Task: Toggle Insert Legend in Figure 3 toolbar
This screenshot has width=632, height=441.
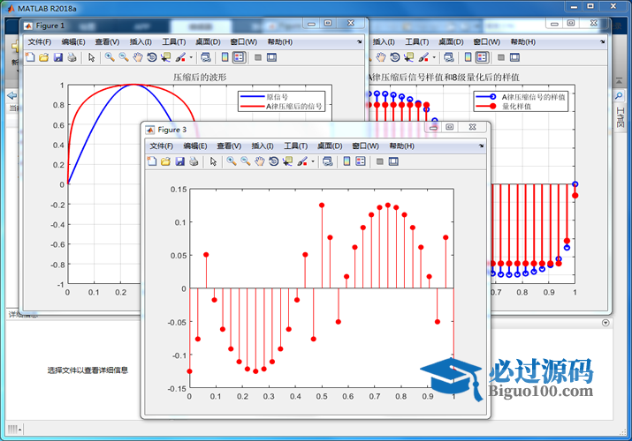Action: (x=361, y=161)
